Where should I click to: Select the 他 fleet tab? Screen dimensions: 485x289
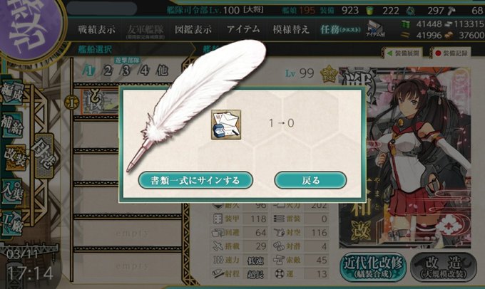[162, 70]
